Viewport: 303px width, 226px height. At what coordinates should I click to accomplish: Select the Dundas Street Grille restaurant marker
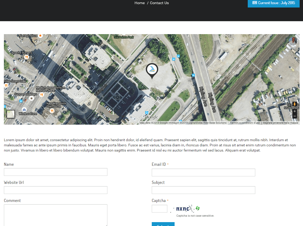pyautogui.click(x=6, y=86)
